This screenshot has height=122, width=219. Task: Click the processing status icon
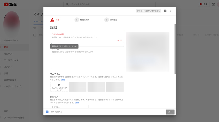click(x=47, y=112)
